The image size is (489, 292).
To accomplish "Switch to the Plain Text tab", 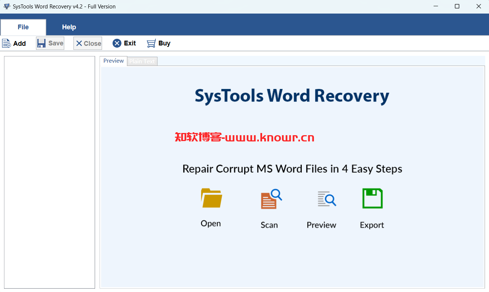I will coord(142,62).
